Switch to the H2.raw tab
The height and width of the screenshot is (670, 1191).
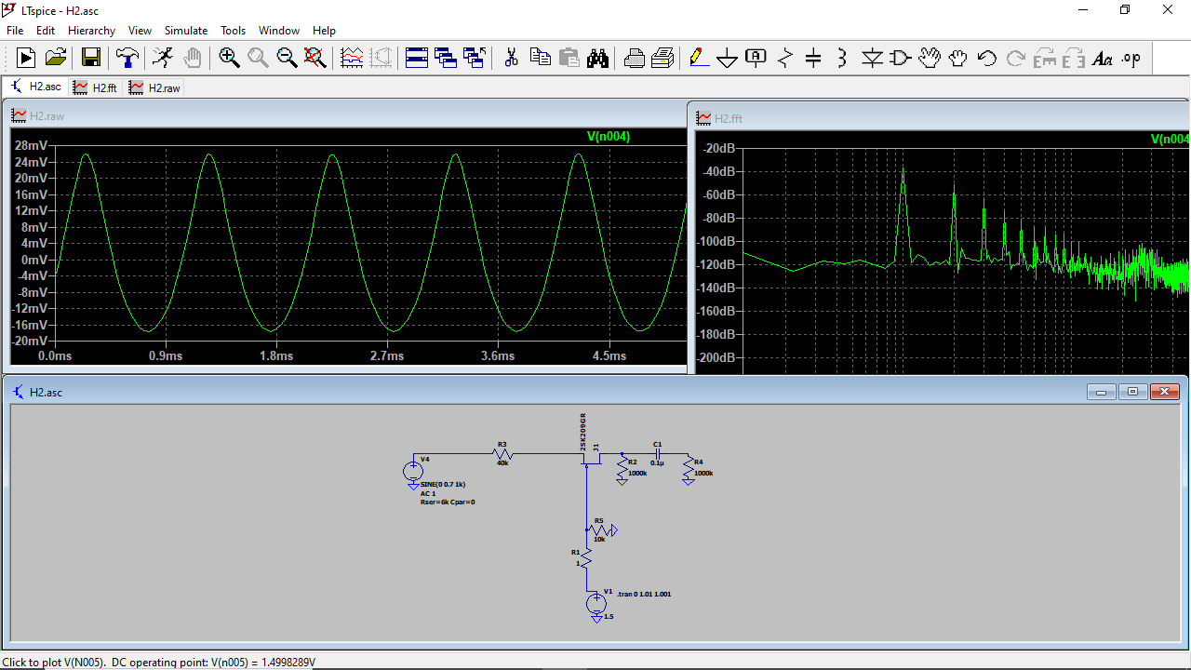[x=154, y=87]
